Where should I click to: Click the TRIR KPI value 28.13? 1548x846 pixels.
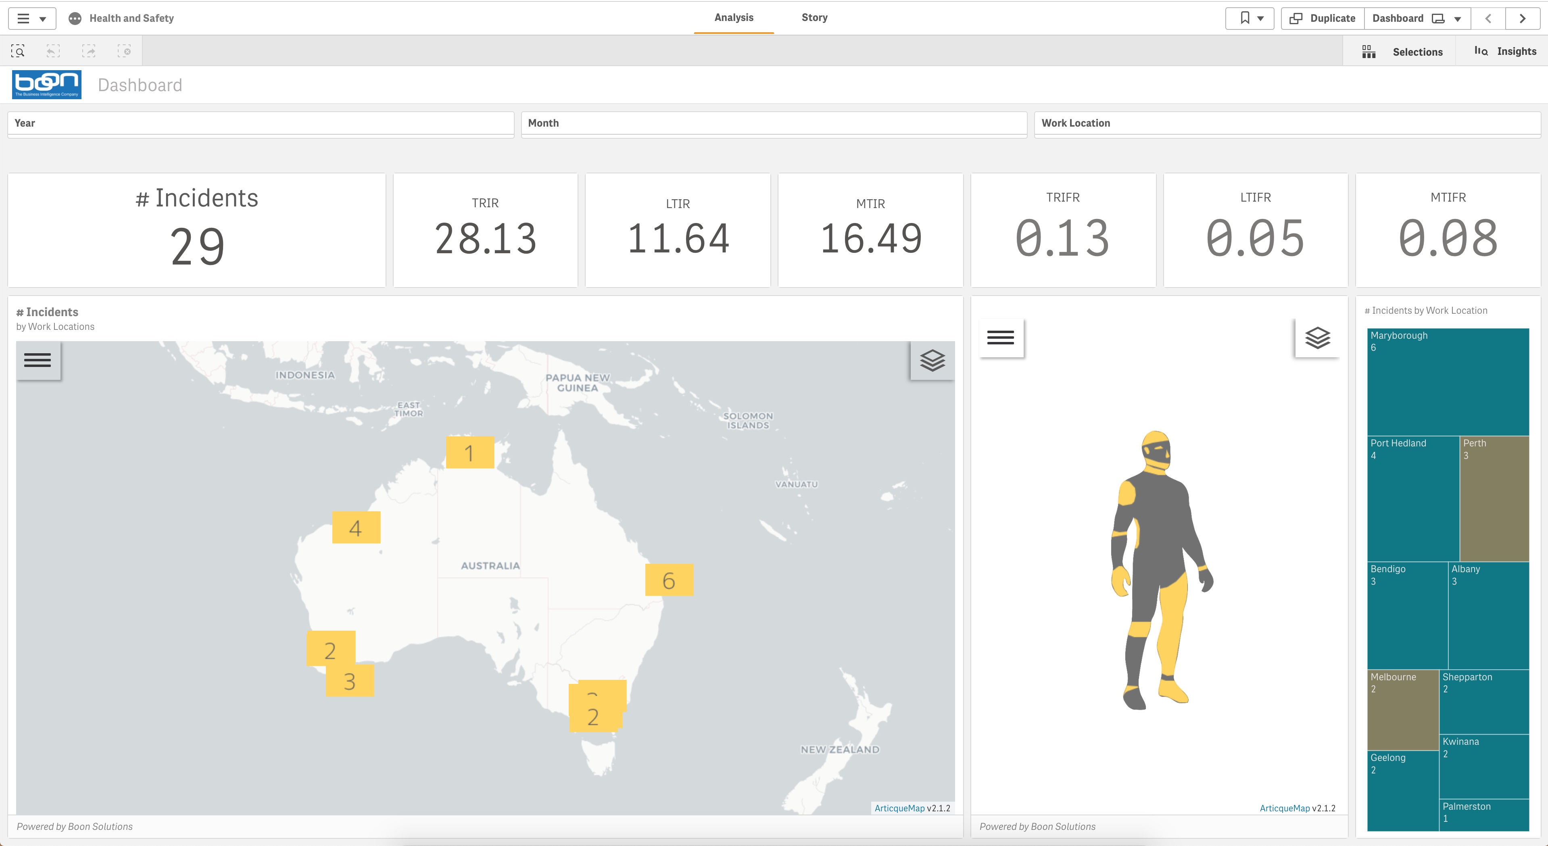[x=486, y=239]
